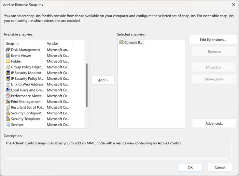Select the Console R... entry text
Viewport: 239px width, 176px height.
coord(133,43)
